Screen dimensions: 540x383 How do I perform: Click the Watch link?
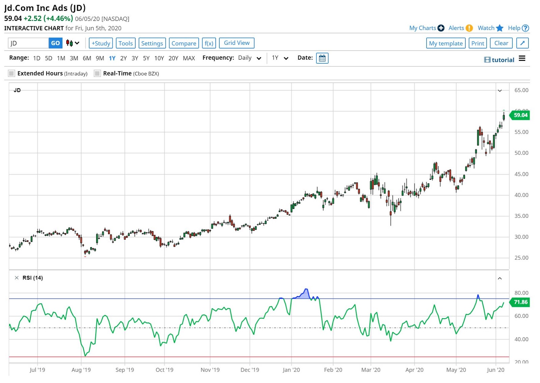click(486, 28)
